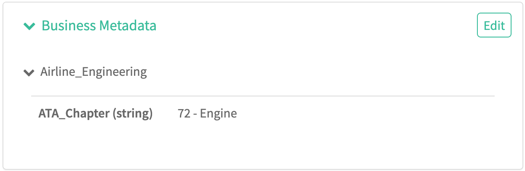Screen dimensions: 525x171
Task: Click the word Business in the heading
Action: tap(69, 26)
